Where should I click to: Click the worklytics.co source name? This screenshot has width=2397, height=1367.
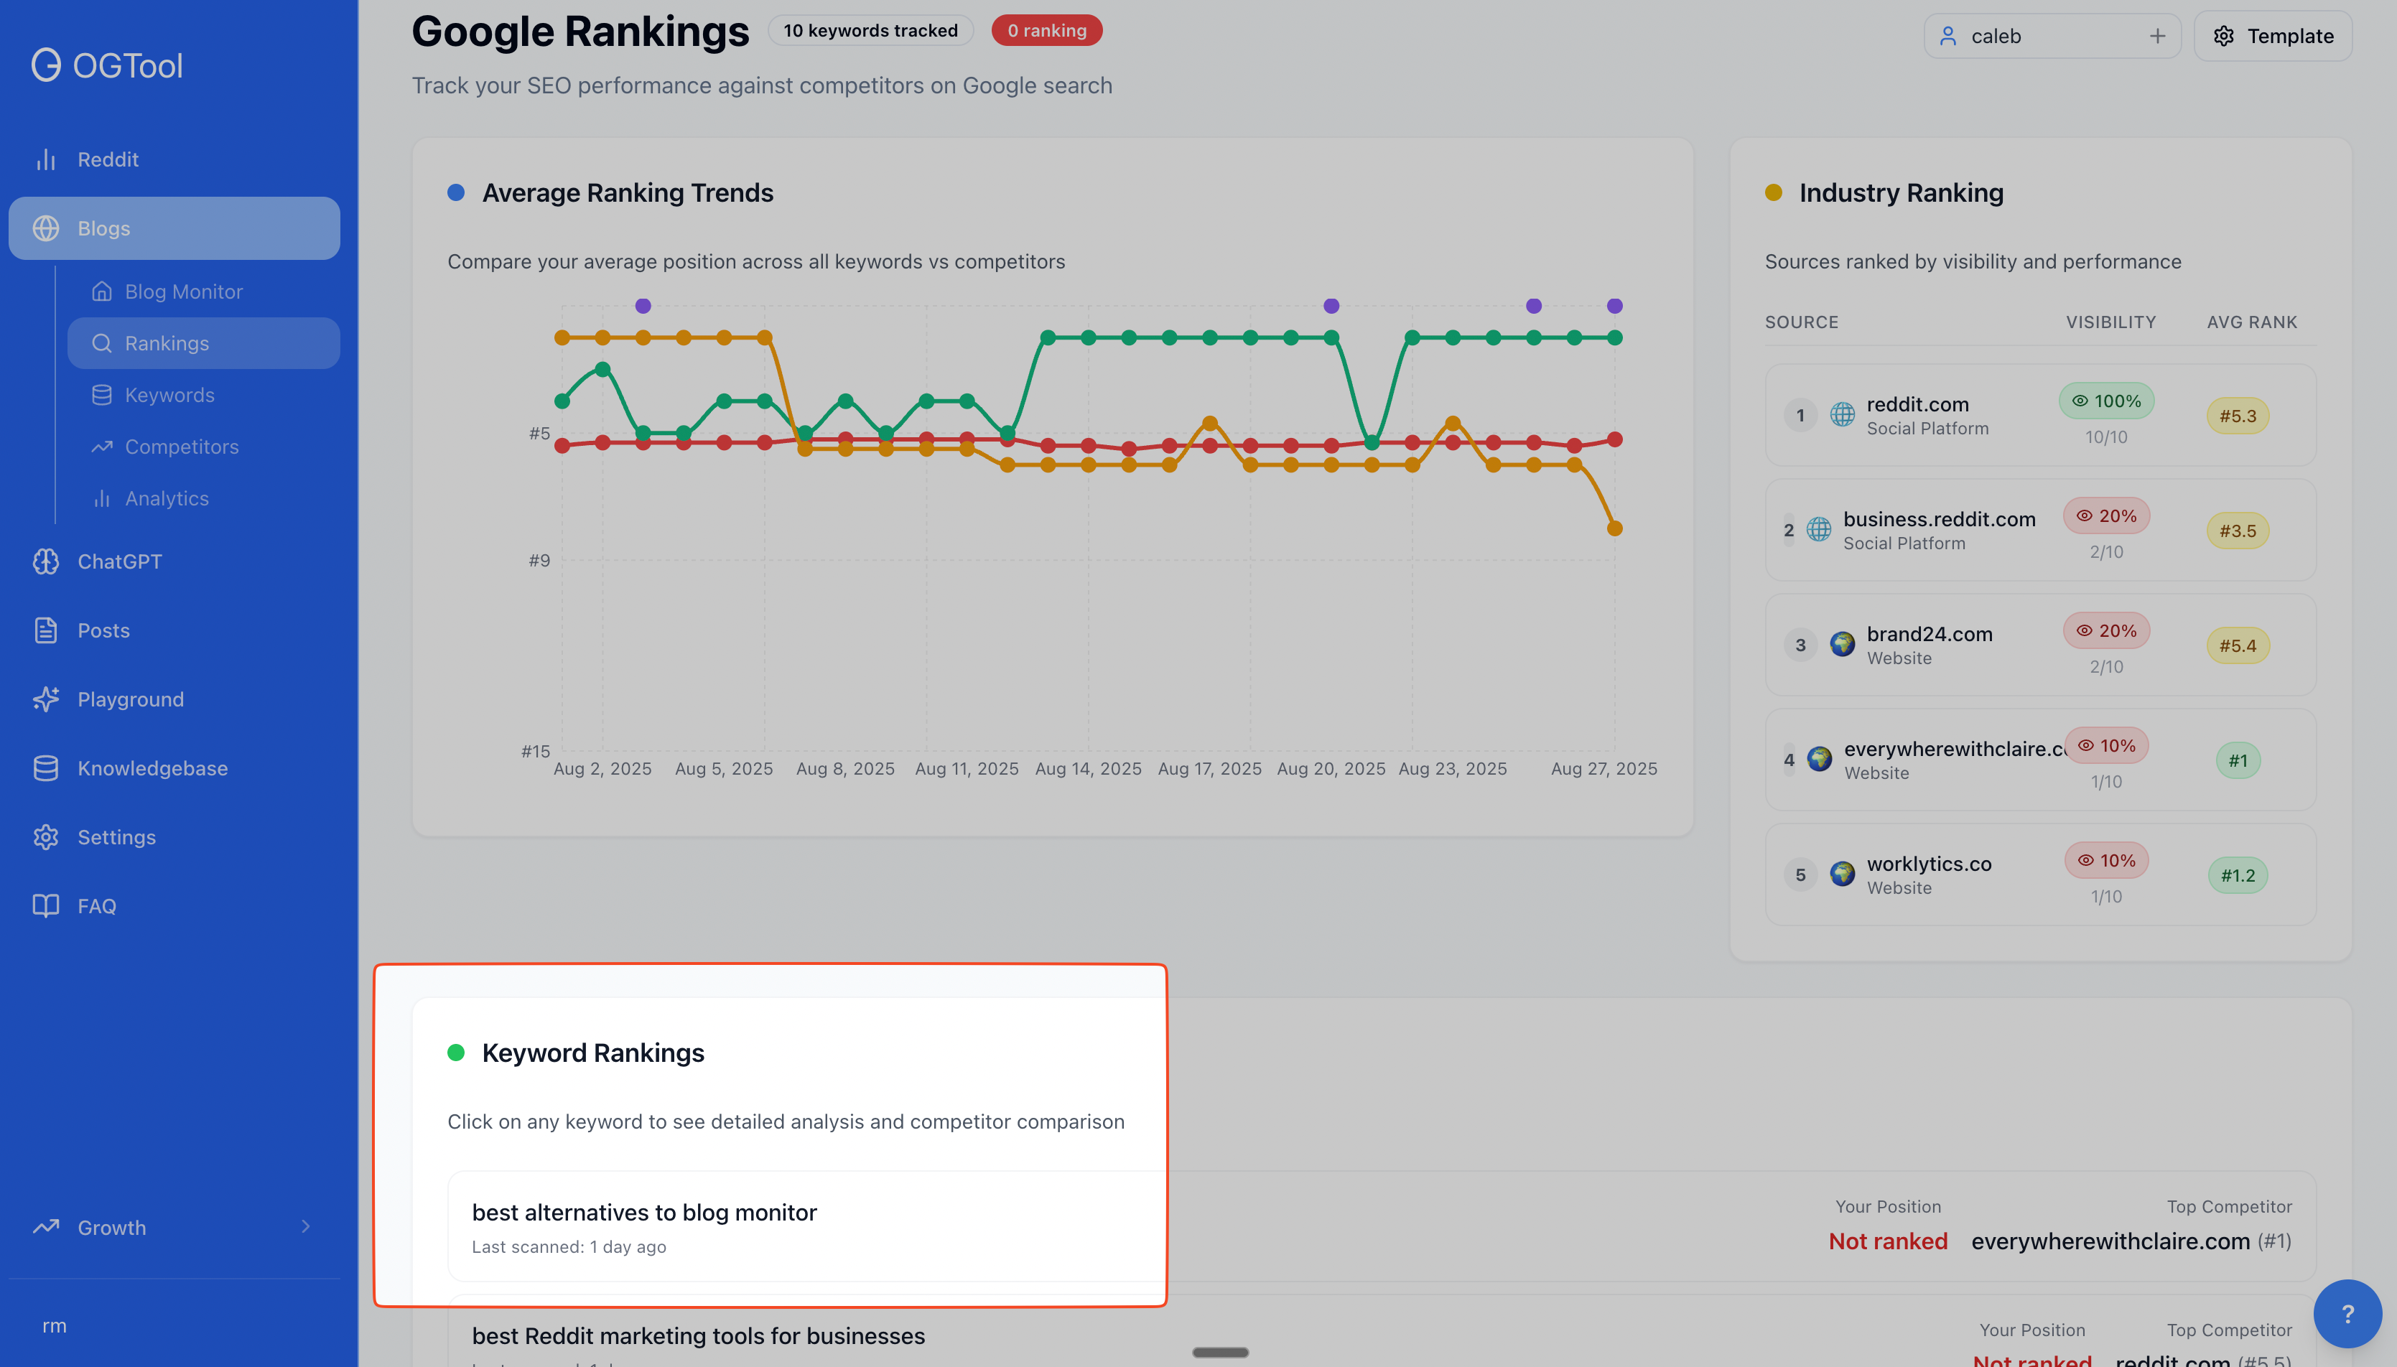point(1929,864)
